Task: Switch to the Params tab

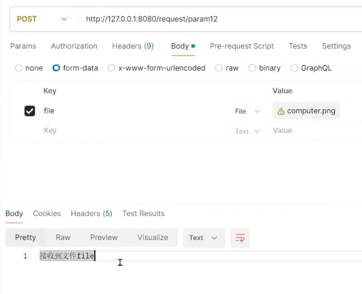Action: [23, 46]
